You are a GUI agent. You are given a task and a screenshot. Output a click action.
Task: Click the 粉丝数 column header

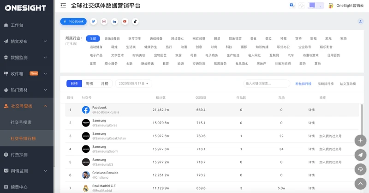click(161, 97)
